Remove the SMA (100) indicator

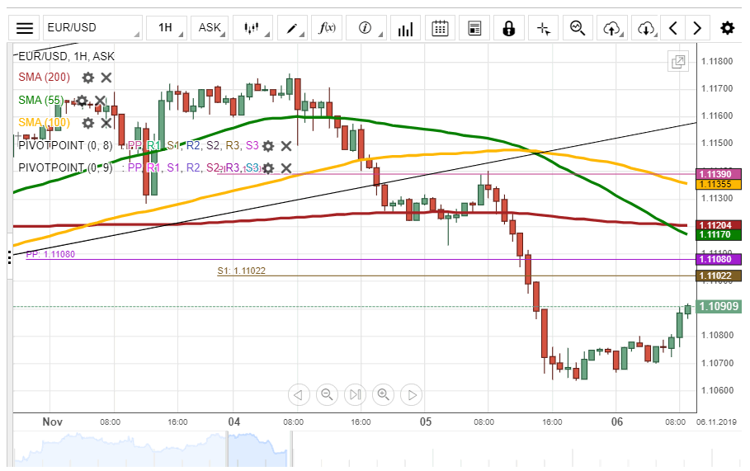[106, 123]
